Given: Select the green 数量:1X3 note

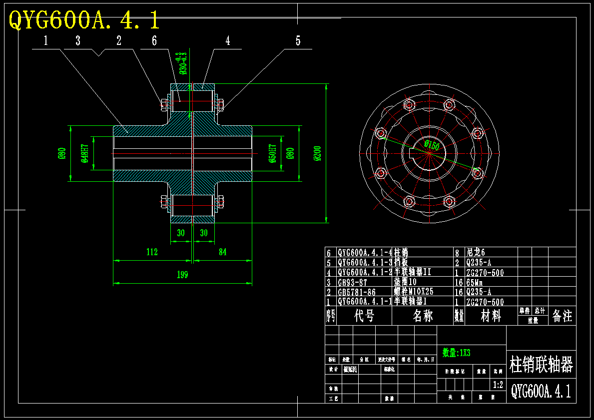Looking at the screenshot, I should point(457,353).
